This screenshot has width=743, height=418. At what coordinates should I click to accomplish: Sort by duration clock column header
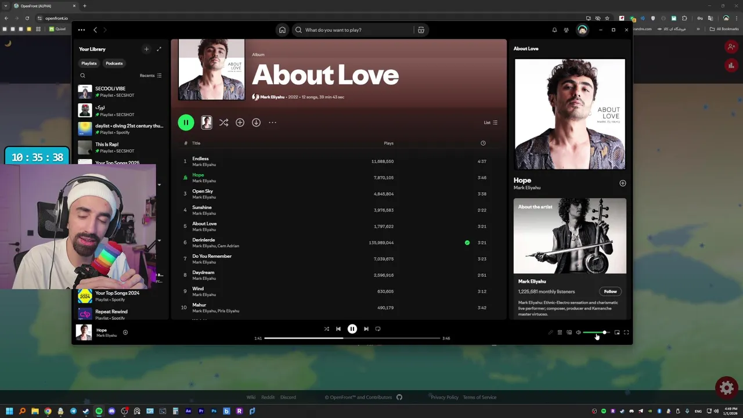tap(483, 143)
